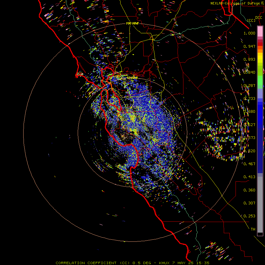Select the 0.307 legend value
This screenshot has height=265, width=265.
pos(249,203)
